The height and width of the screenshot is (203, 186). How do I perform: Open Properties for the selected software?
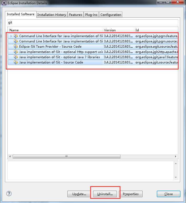(131, 194)
